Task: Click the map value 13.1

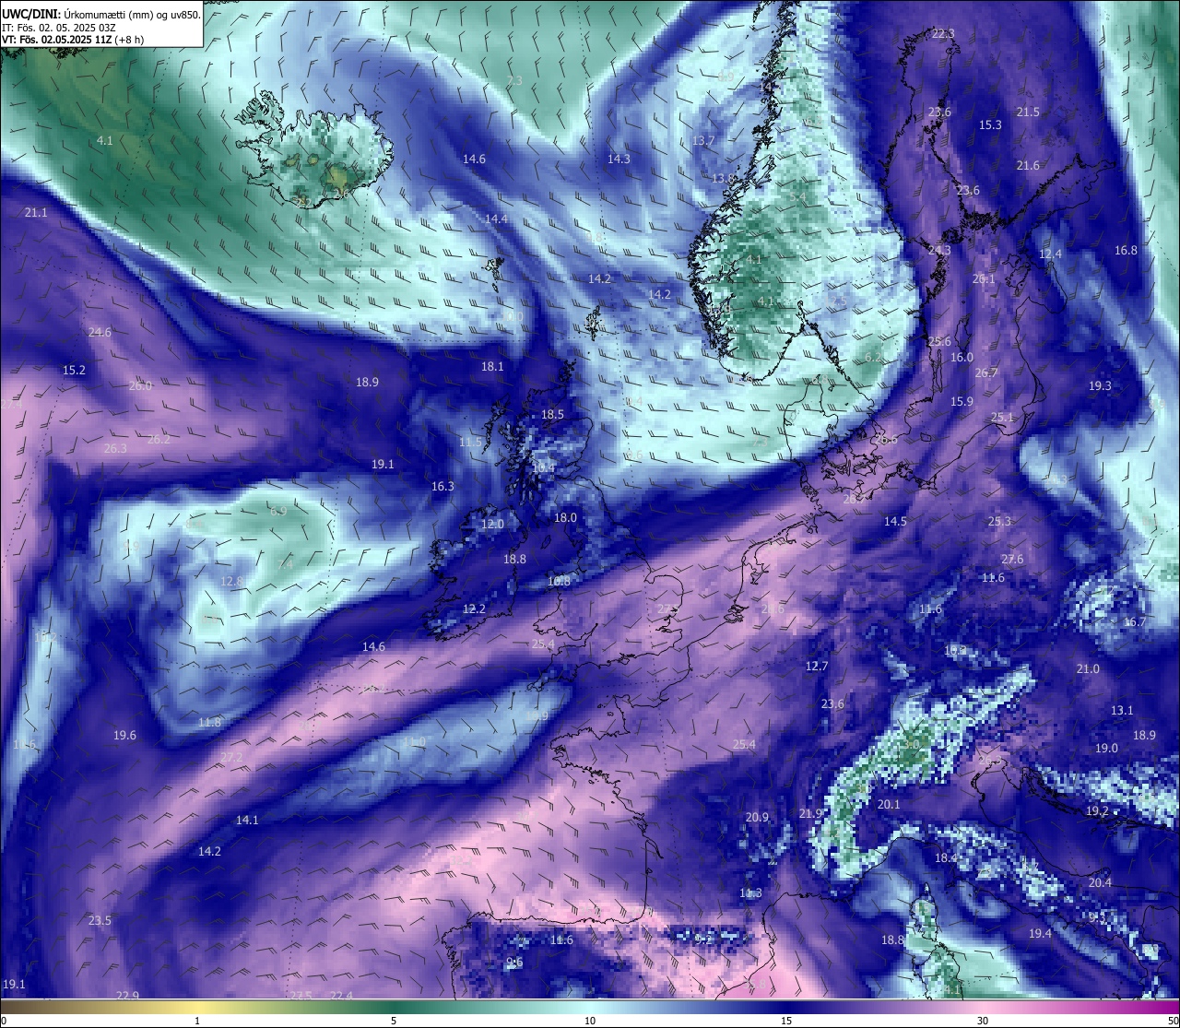Action: tap(1122, 711)
